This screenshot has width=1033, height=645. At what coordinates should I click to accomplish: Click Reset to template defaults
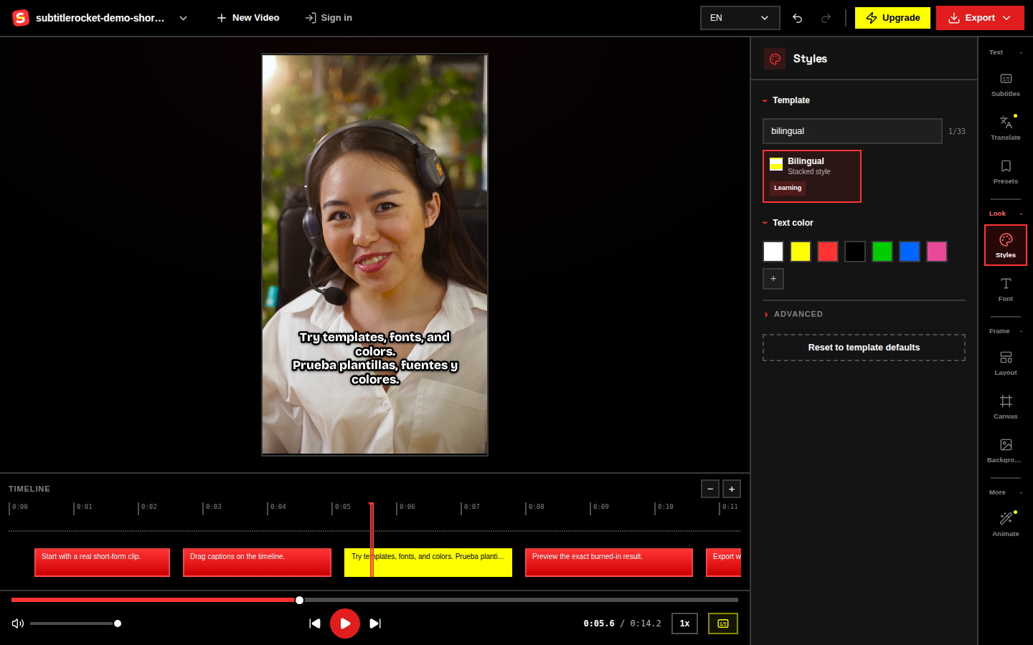point(864,348)
